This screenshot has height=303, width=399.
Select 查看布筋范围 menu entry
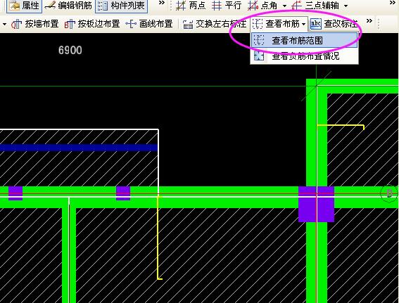304,40
